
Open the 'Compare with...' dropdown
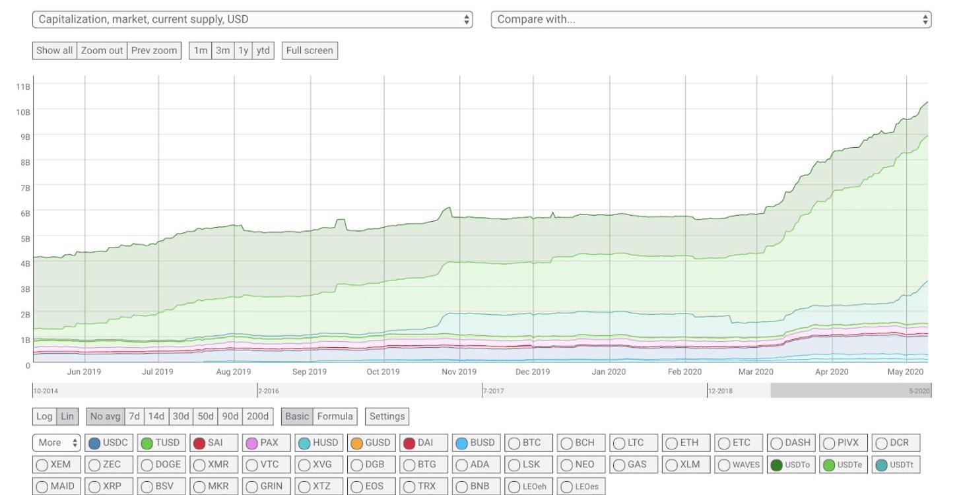(711, 19)
